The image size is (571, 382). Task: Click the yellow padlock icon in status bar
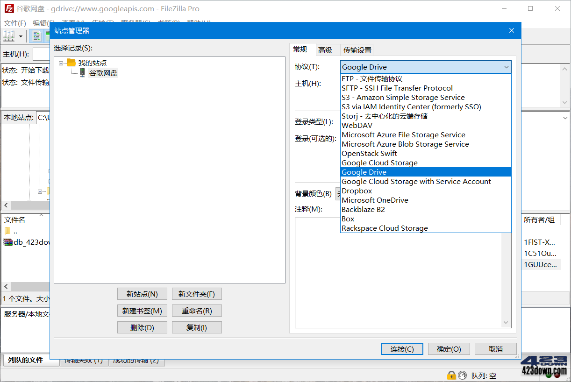[451, 375]
